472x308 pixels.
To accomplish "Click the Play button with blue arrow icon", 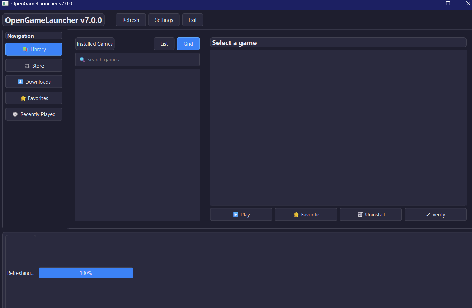I will click(241, 214).
